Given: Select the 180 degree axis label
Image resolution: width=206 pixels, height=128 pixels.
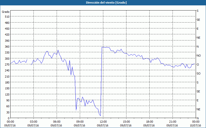Looking at the screenshot, I should (7, 82).
